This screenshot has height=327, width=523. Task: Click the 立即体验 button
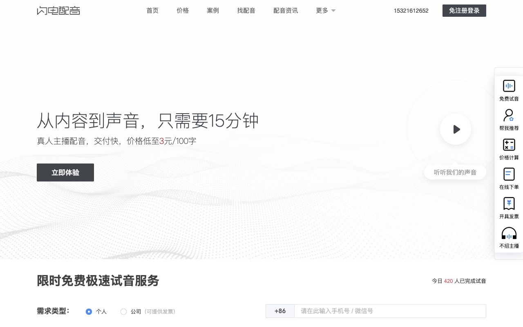[65, 172]
